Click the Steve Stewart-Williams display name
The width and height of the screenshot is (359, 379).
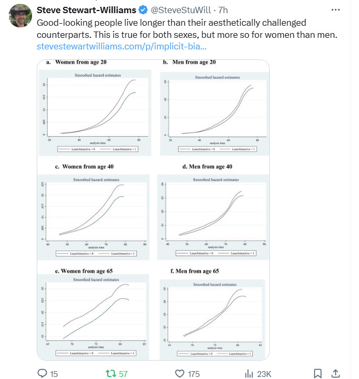[87, 10]
